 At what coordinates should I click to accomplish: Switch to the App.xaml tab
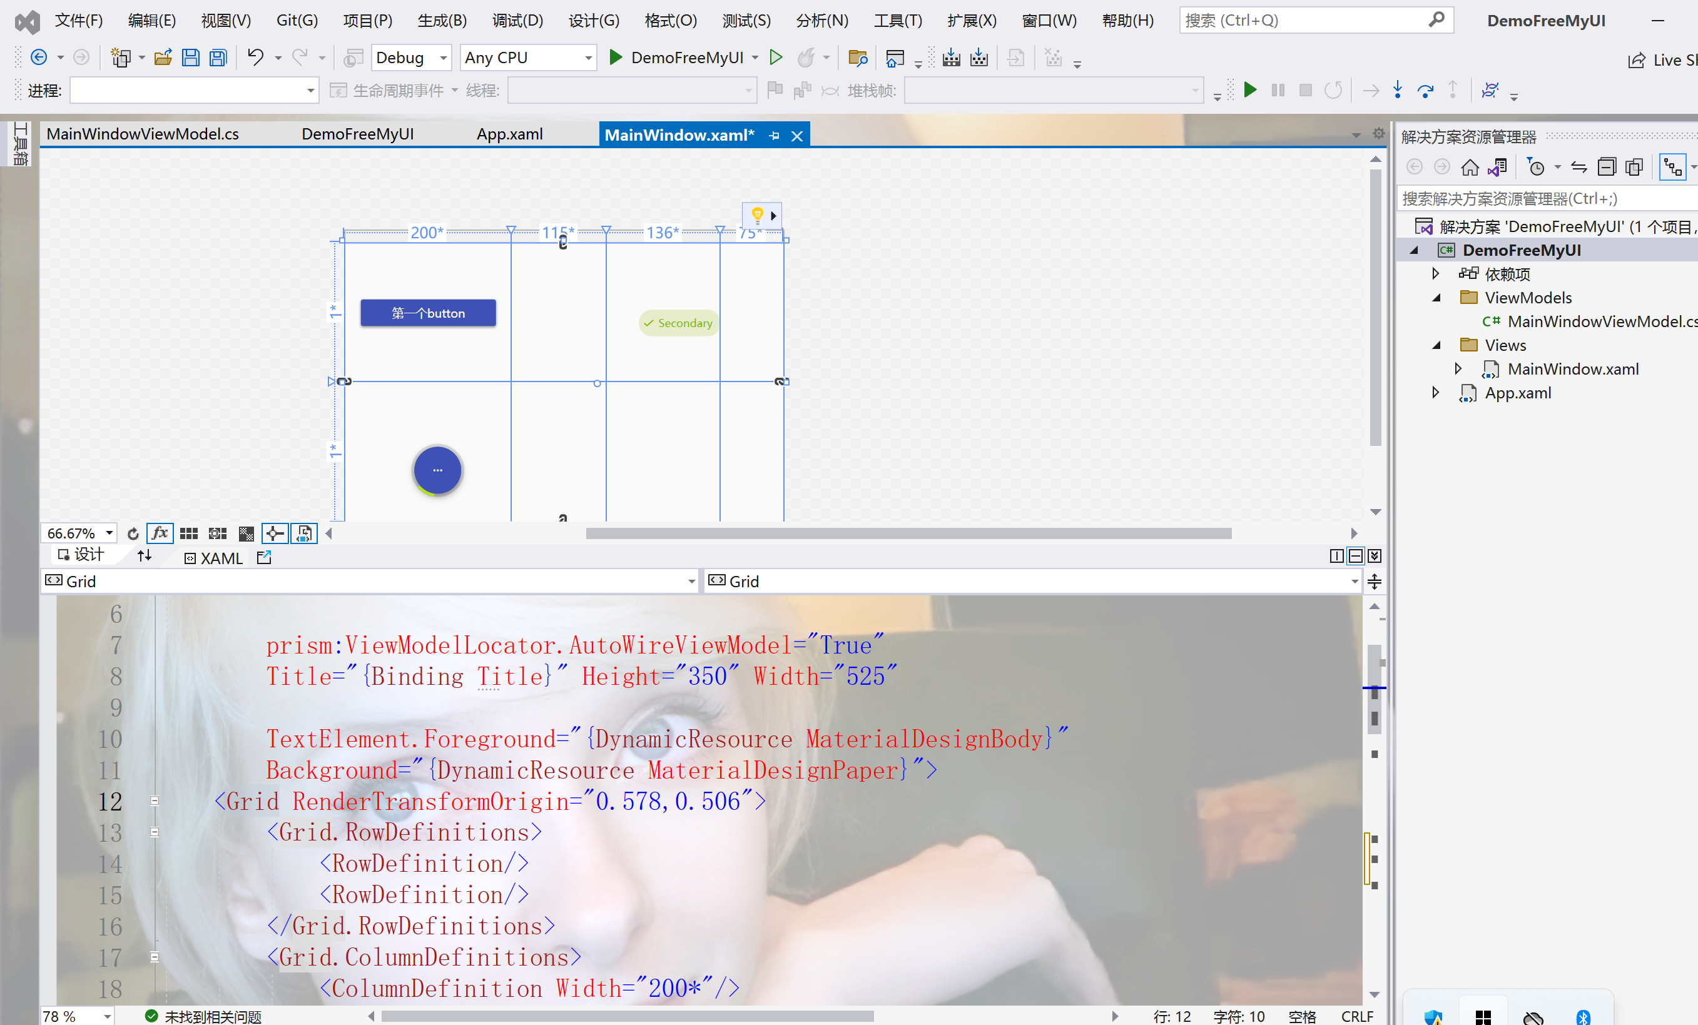(x=509, y=134)
